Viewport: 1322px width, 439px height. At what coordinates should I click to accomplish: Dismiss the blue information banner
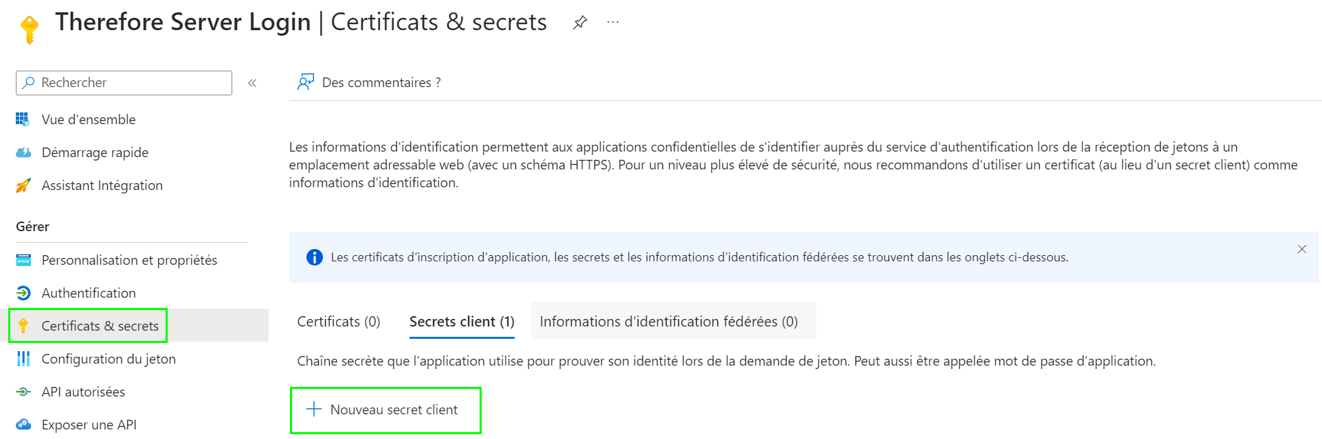tap(1302, 249)
